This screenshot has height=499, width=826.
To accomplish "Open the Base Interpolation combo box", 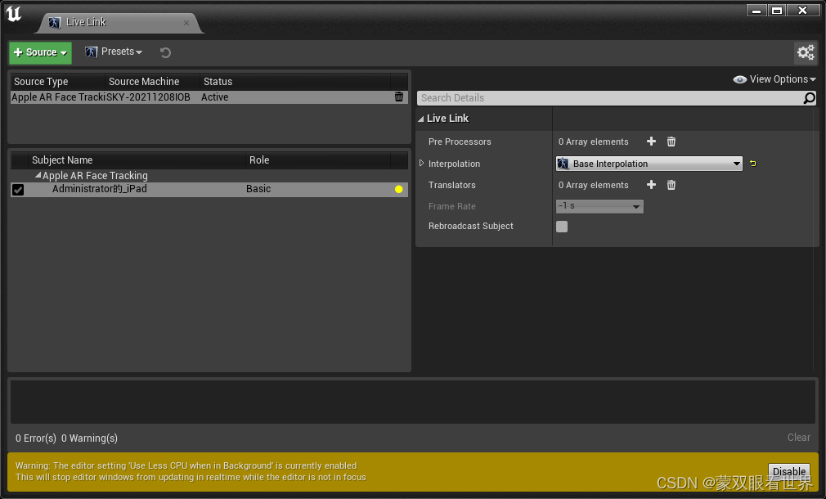I will coord(649,164).
